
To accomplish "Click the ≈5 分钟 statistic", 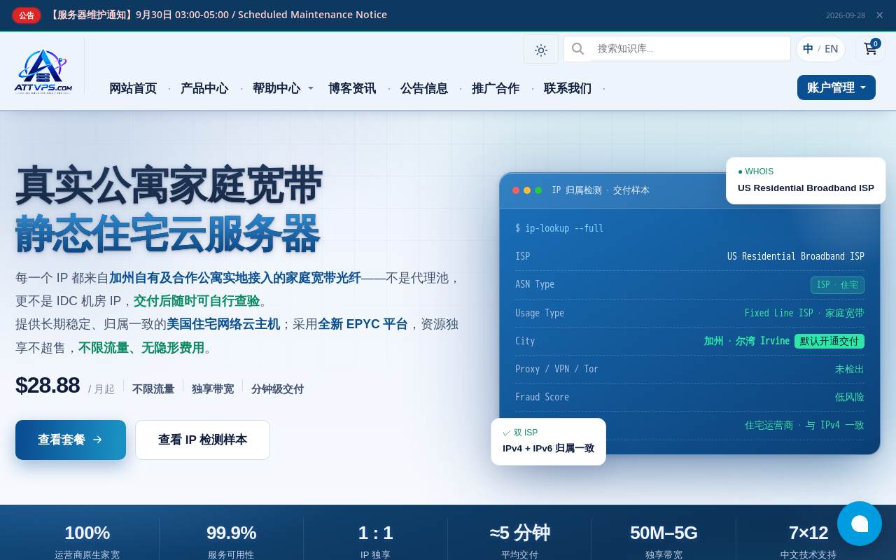I will (x=519, y=533).
